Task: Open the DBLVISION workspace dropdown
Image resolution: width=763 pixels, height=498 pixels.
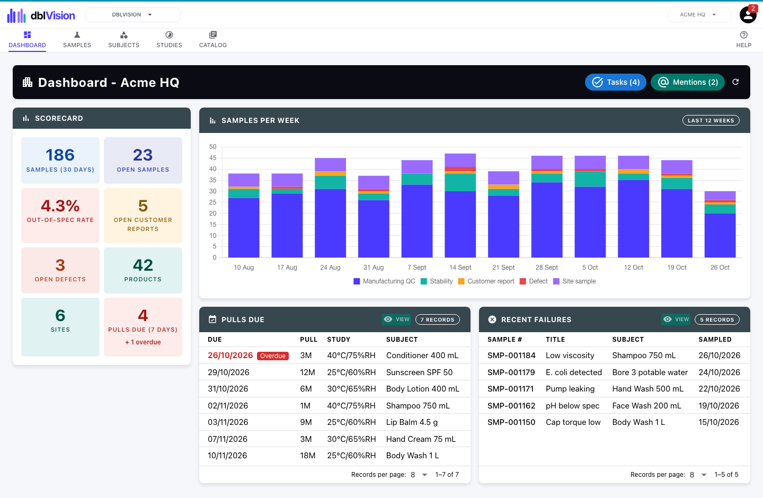Action: tap(133, 15)
